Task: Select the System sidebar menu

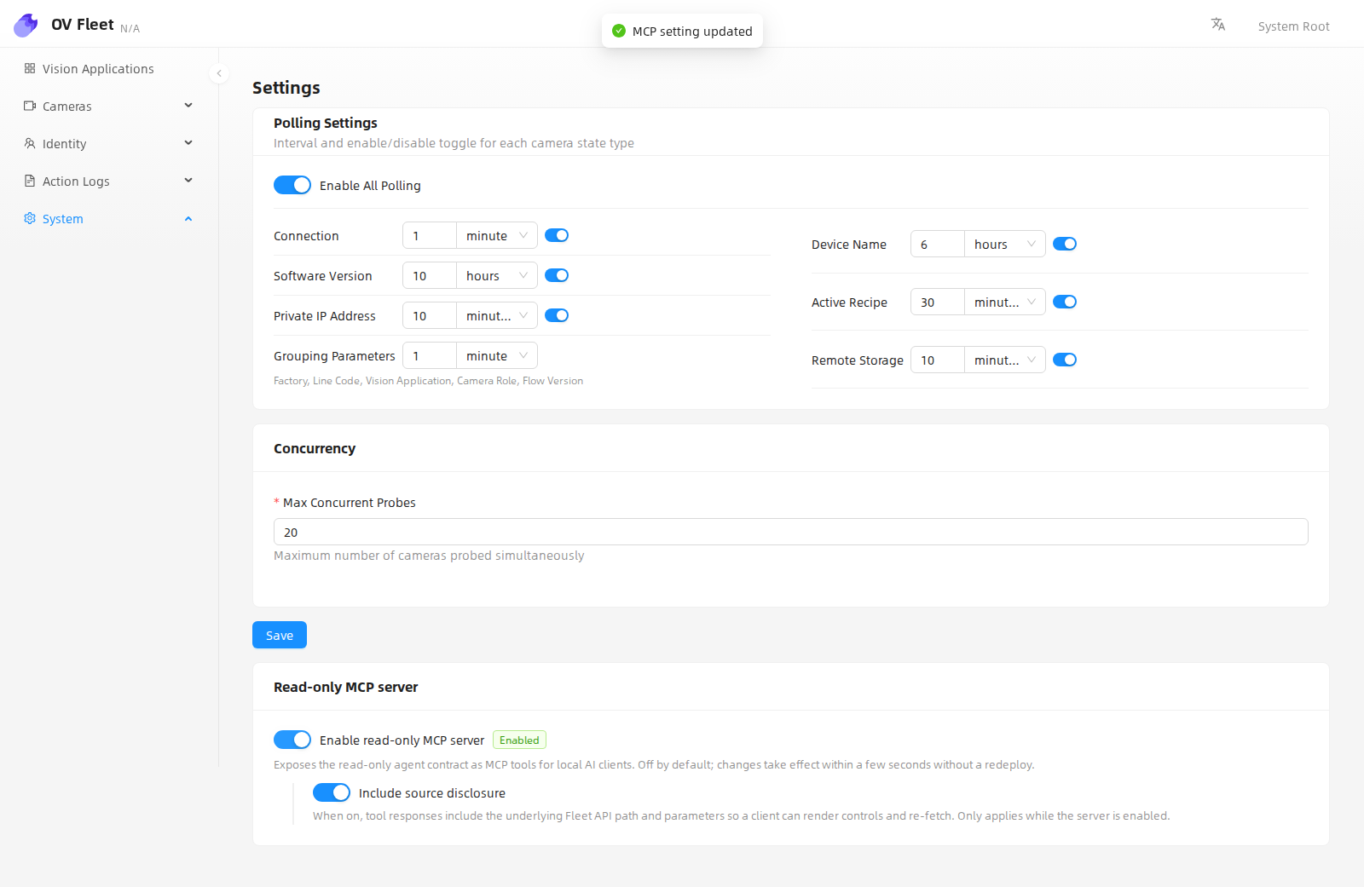Action: pyautogui.click(x=109, y=218)
